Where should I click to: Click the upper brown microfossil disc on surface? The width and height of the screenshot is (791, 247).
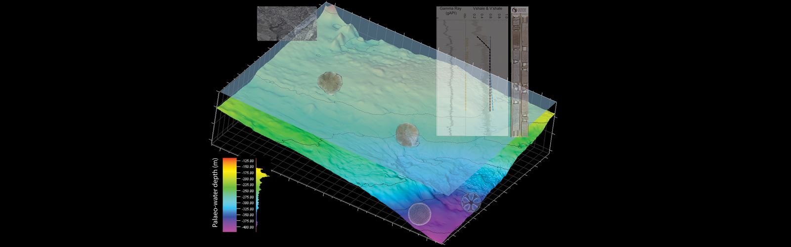point(328,82)
